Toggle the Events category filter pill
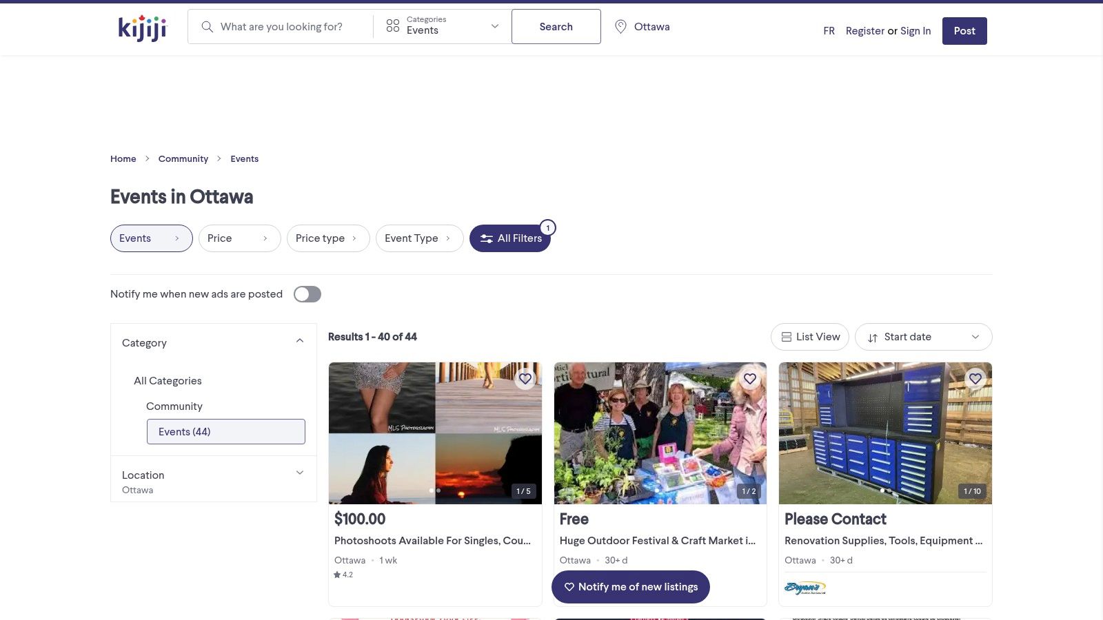This screenshot has width=1103, height=620. 151,238
